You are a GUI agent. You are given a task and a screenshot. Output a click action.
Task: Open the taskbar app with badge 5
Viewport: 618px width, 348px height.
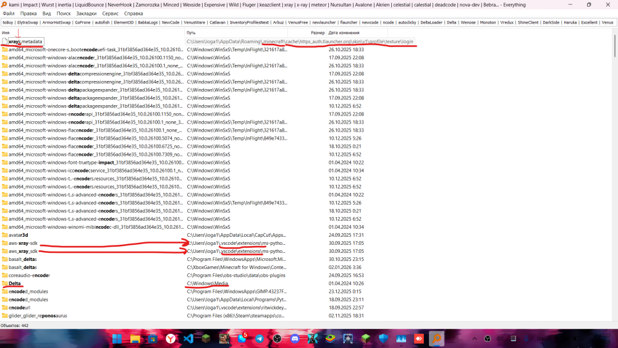point(242,339)
